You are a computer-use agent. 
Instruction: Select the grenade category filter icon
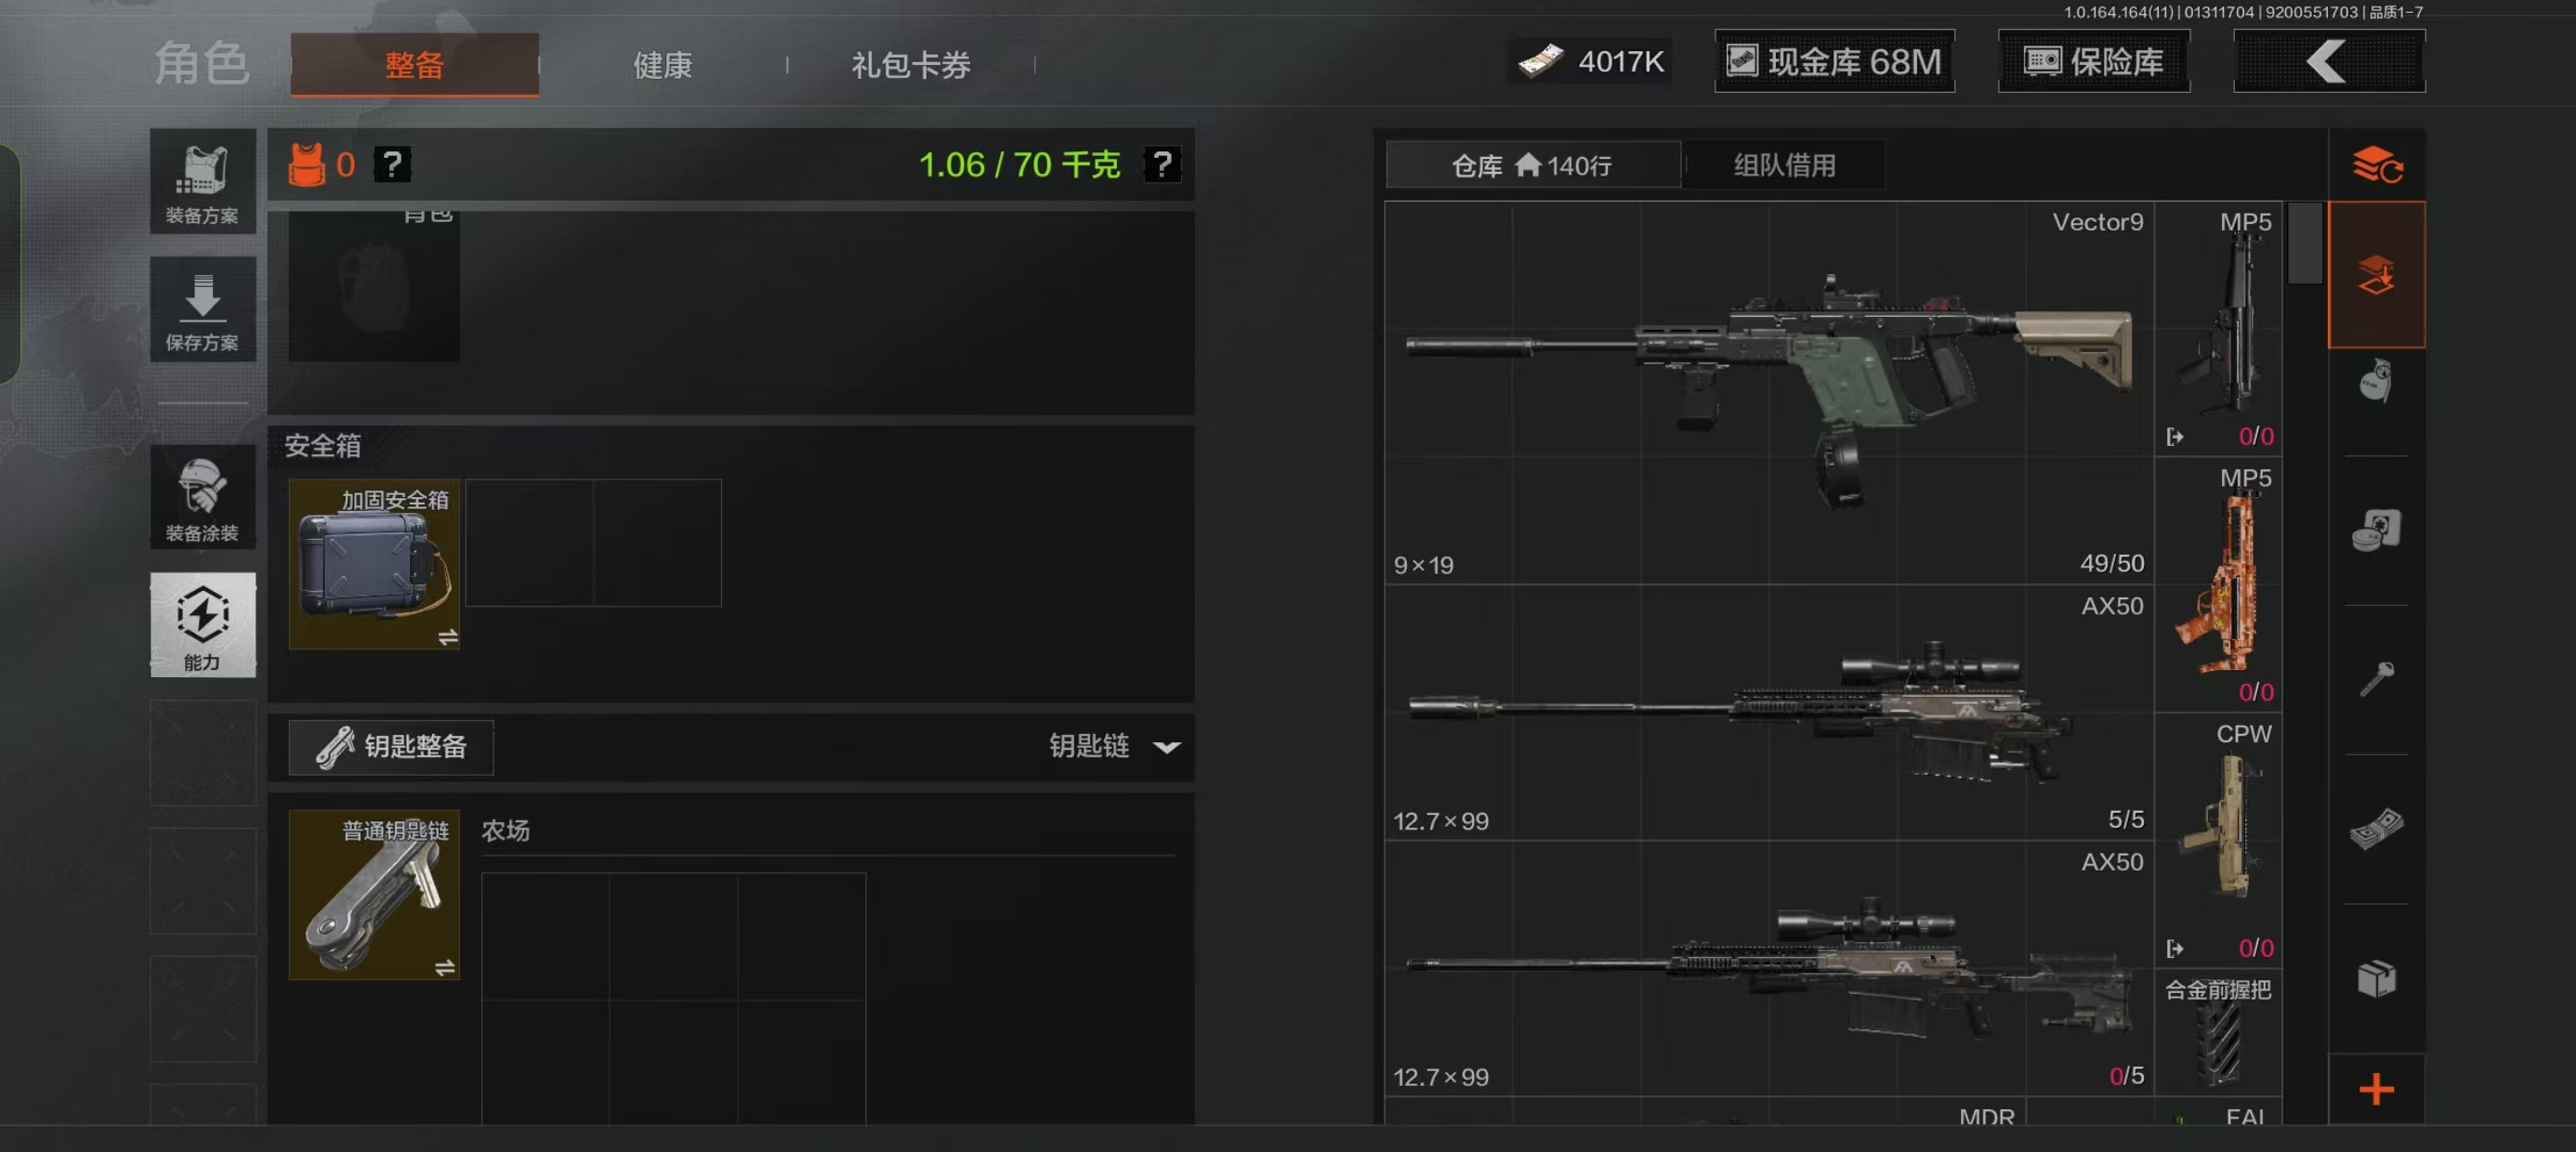click(2376, 381)
